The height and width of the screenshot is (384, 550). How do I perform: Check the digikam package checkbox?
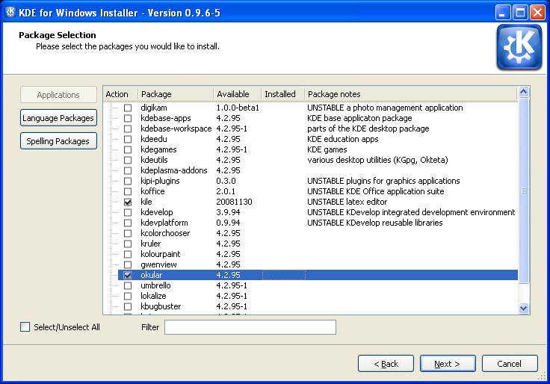[x=128, y=108]
